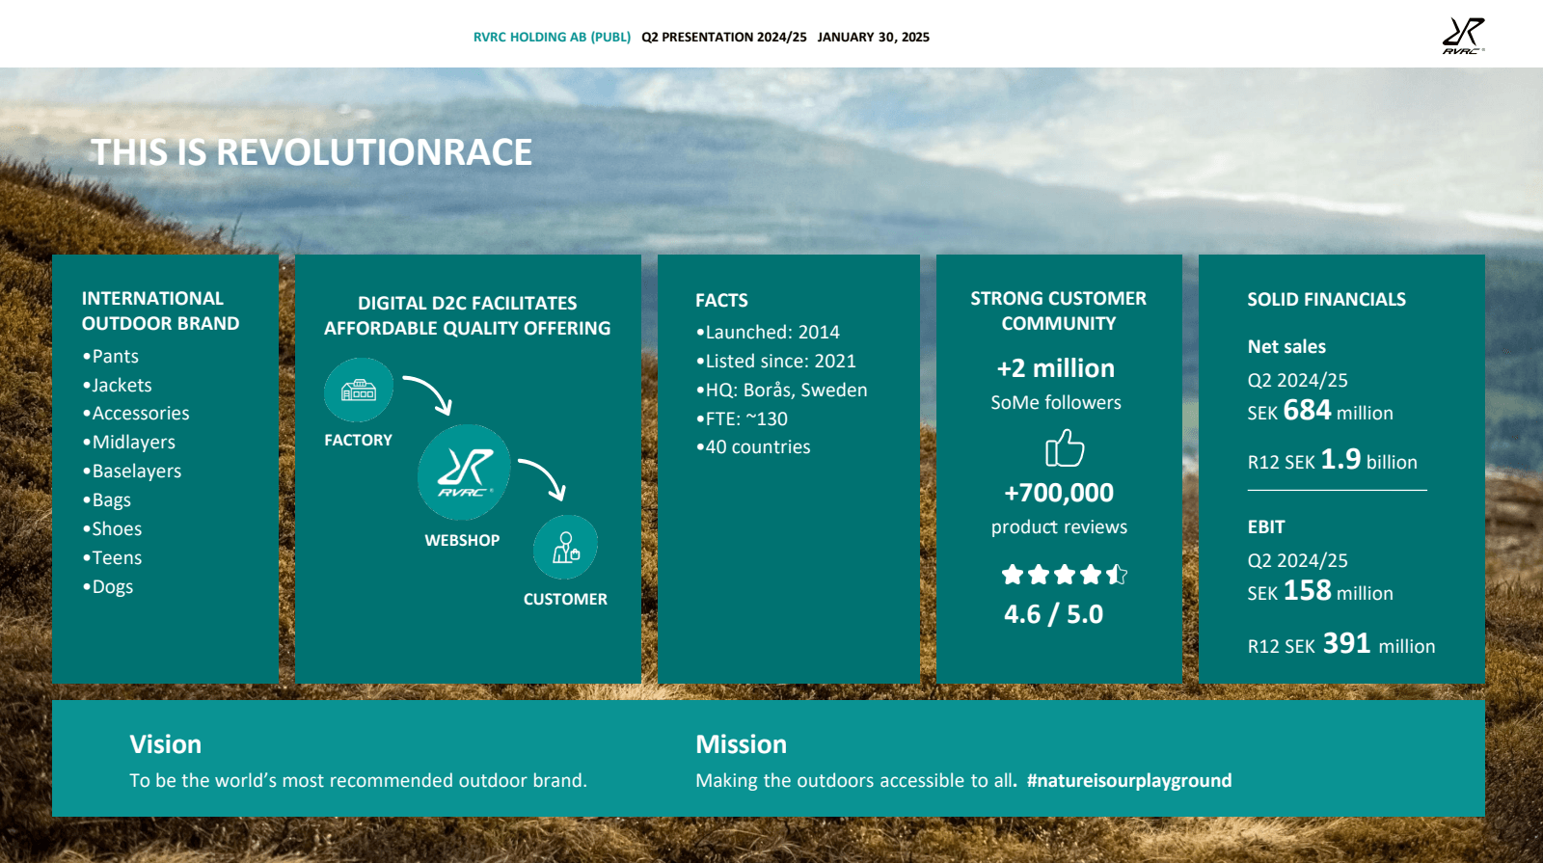Screen dimensions: 1543x863
Task: Click the Midlayers bullet item
Action: (129, 442)
